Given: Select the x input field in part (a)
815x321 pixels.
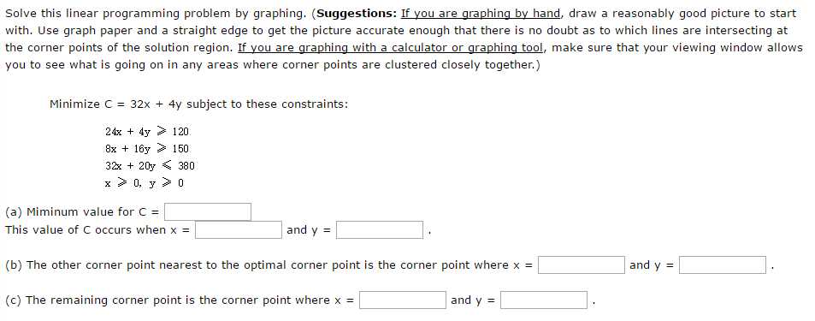Looking at the screenshot, I should coord(239,230).
